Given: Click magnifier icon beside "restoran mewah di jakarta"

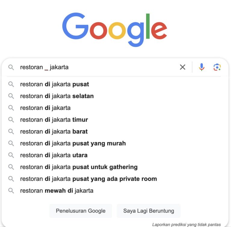Looking at the screenshot, I should [x=11, y=191].
